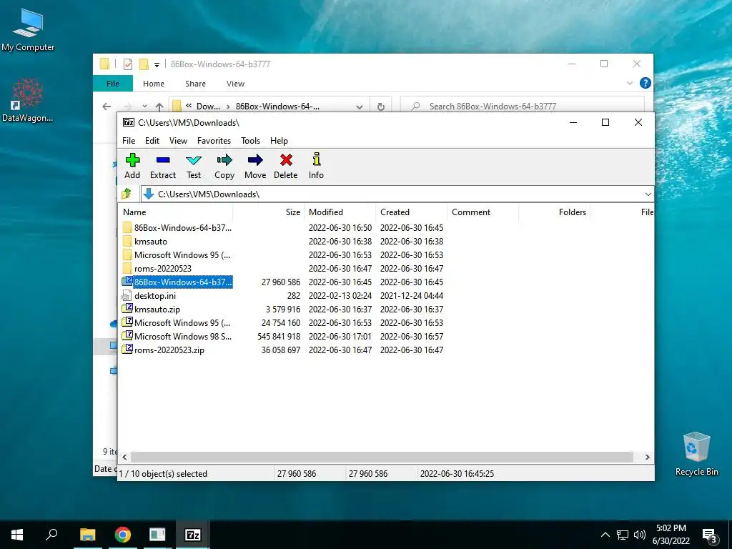The width and height of the screenshot is (732, 549).
Task: Choose the Move toolbar icon
Action: (x=255, y=166)
